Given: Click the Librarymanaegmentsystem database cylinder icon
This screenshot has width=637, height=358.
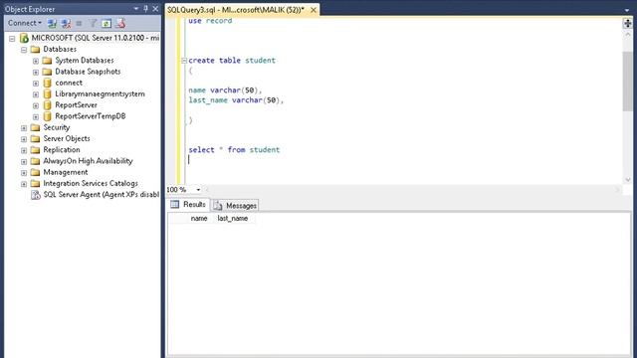Looking at the screenshot, I should pyautogui.click(x=47, y=93).
